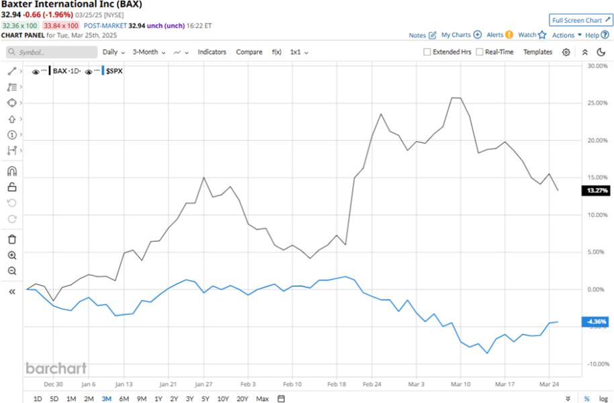
Task: Click the -4.36% SPX price label
Action: 596,322
